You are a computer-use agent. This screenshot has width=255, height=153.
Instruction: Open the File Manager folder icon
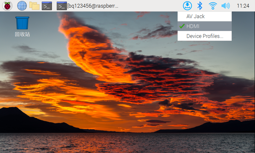34,6
